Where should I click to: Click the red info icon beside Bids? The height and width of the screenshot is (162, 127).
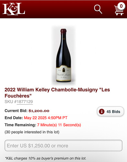point(102,111)
